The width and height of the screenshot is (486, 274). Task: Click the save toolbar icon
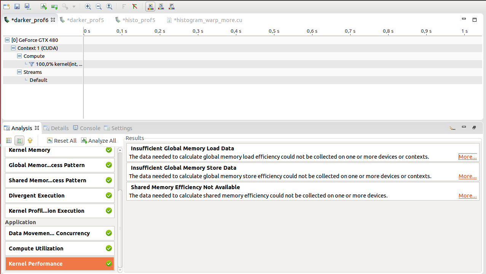17,6
